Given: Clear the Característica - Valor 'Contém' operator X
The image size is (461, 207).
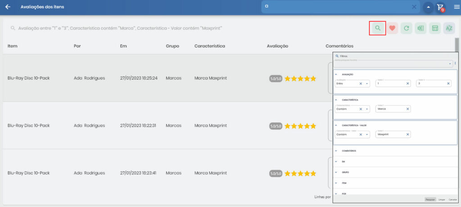Looking at the screenshot, I should 361,135.
